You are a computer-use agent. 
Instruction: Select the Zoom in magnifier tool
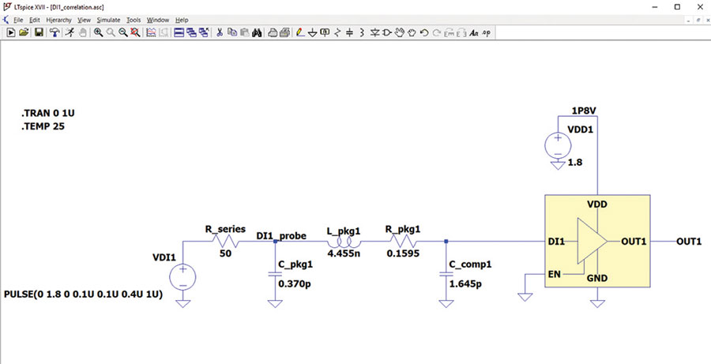click(98, 32)
